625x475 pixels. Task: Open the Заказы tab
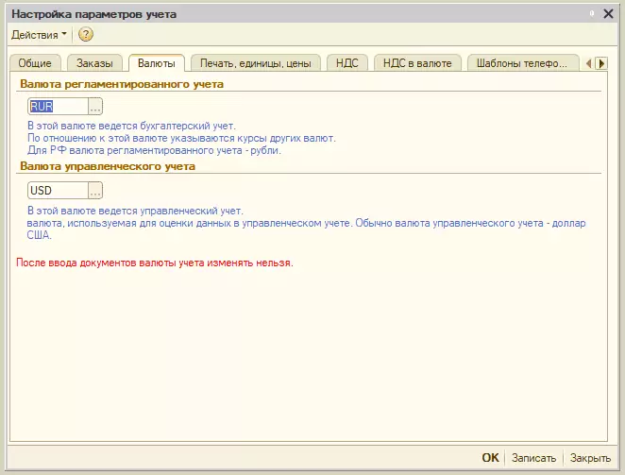point(95,63)
